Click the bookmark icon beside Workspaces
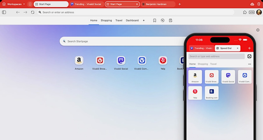The image size is (263, 140). pyautogui.click(x=30, y=4)
